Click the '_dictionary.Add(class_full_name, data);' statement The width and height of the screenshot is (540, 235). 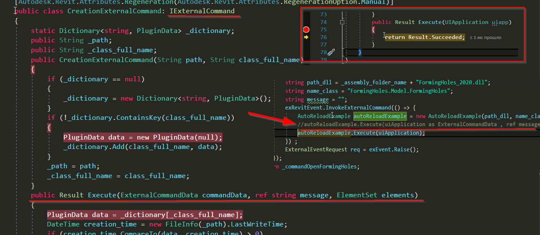click(142, 147)
